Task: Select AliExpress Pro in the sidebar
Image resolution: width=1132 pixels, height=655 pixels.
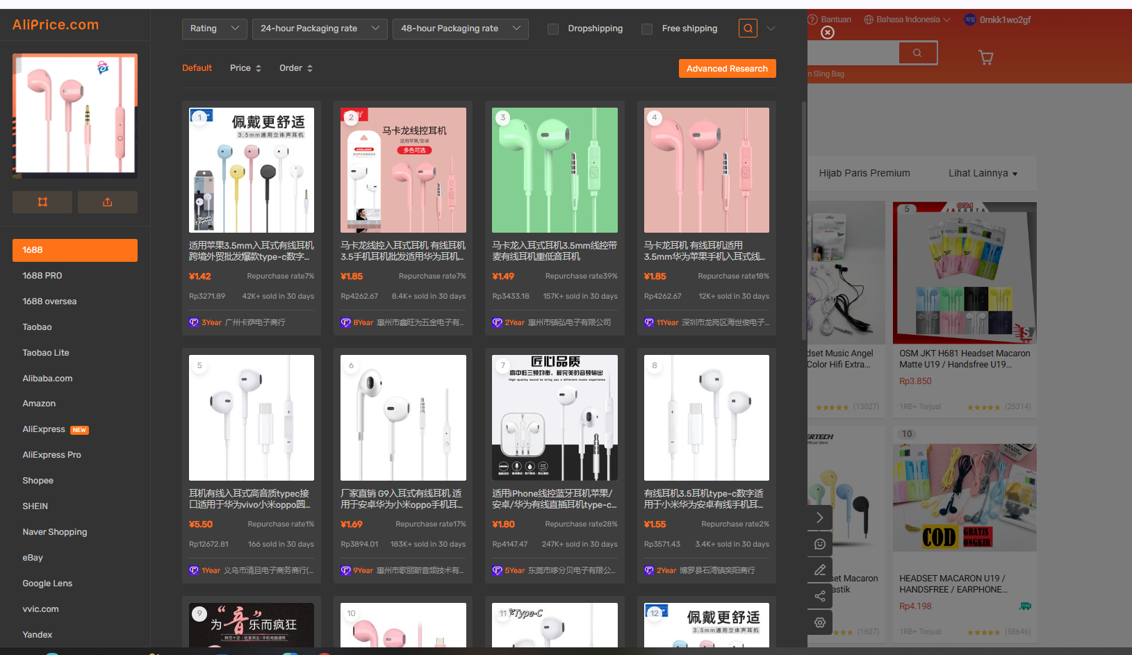Action: tap(51, 455)
